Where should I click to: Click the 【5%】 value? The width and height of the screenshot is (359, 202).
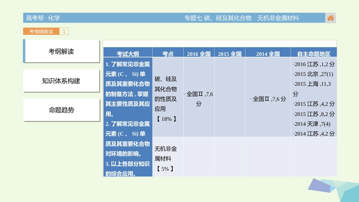[165, 169]
